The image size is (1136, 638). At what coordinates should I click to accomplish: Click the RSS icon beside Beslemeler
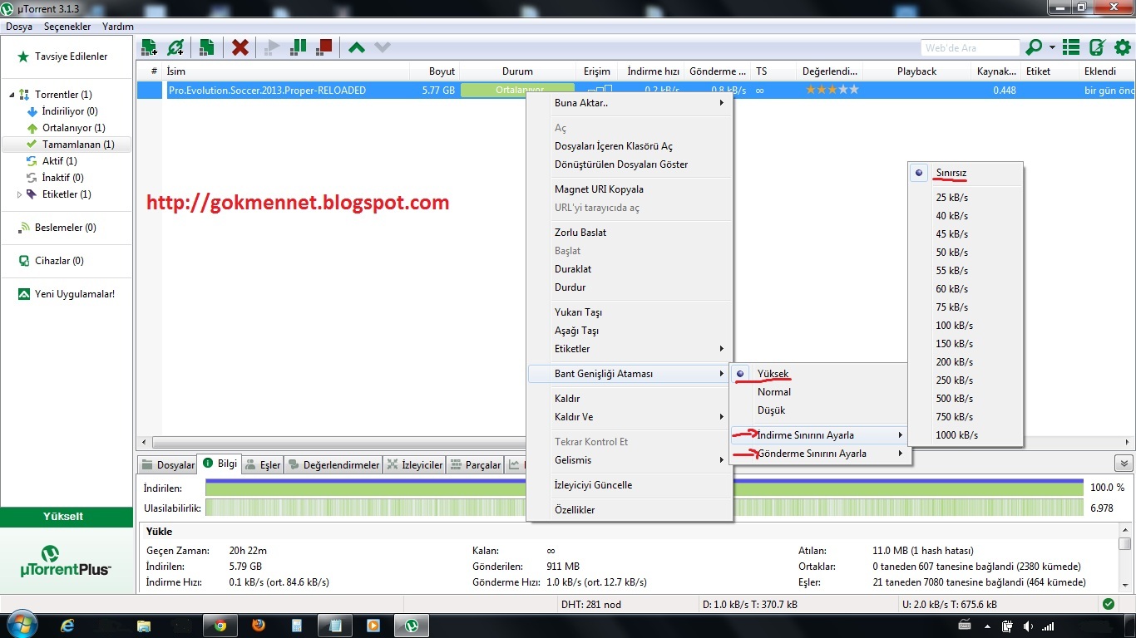(23, 228)
